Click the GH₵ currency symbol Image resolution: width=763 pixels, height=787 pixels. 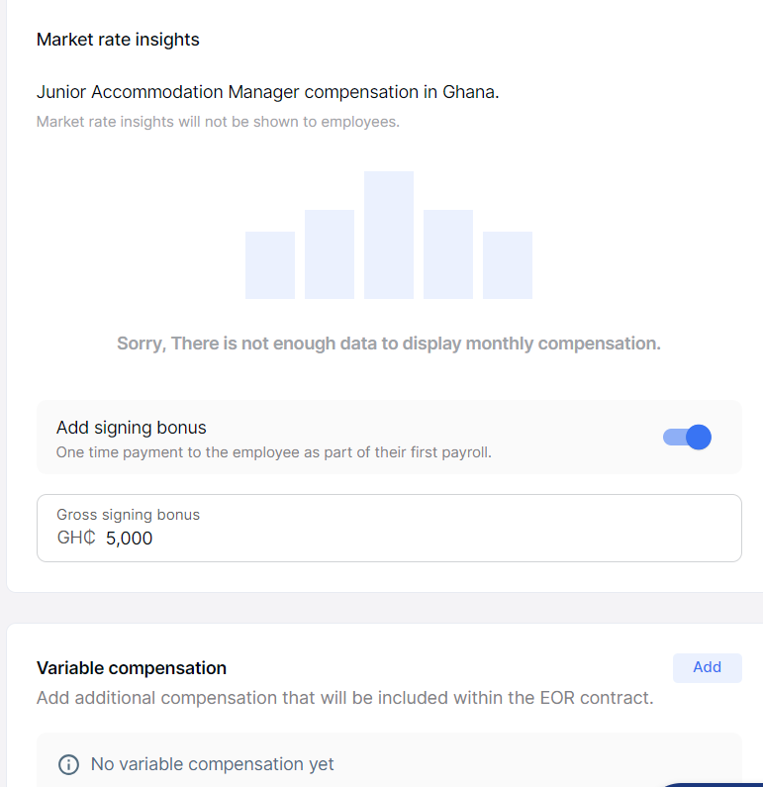[x=76, y=539]
